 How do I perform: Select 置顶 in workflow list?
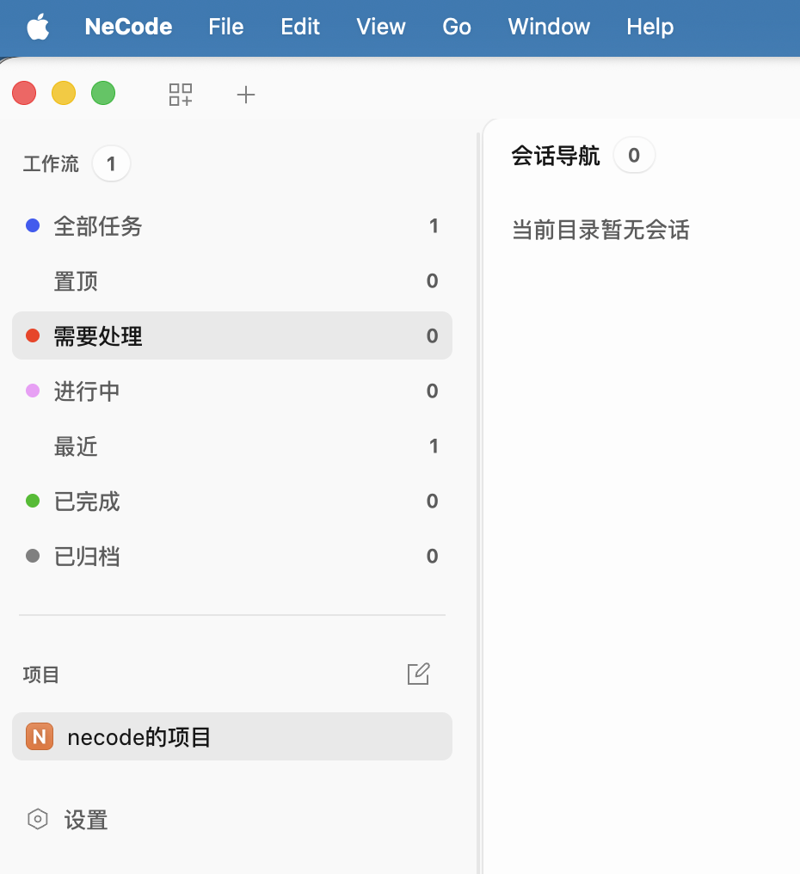232,281
